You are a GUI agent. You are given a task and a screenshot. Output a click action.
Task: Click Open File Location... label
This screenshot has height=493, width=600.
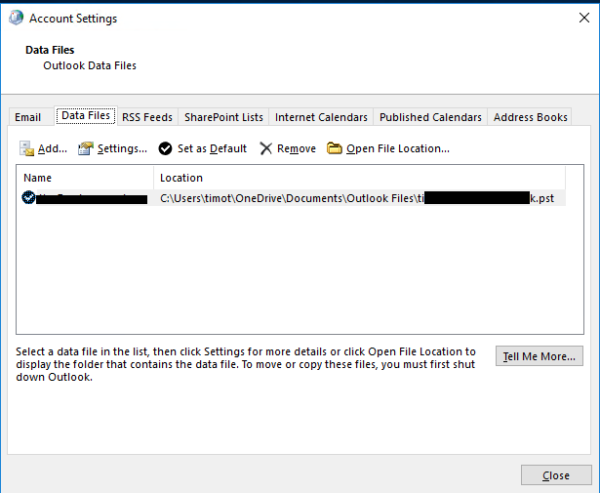pyautogui.click(x=398, y=149)
